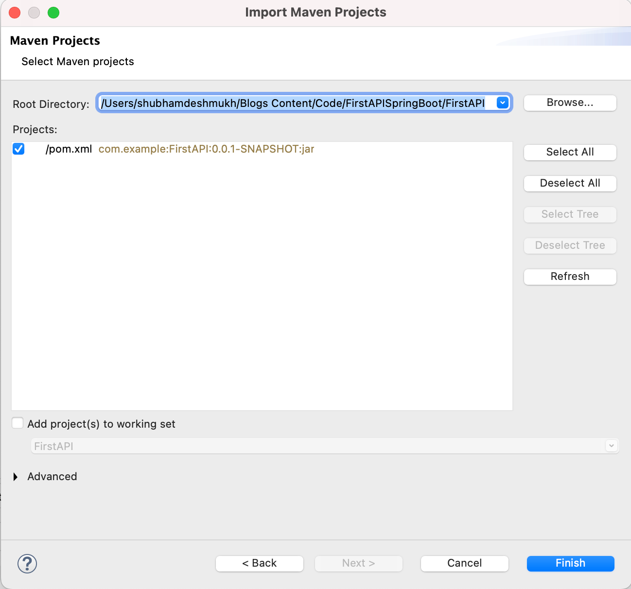
Task: Expand the Advanced section
Action: point(16,477)
